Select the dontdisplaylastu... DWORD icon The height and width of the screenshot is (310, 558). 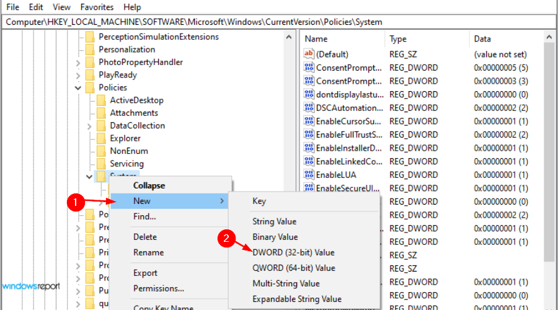pyautogui.click(x=309, y=94)
